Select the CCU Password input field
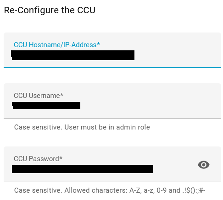 (x=112, y=164)
